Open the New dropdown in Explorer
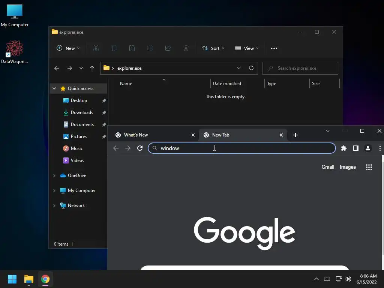 [x=68, y=48]
